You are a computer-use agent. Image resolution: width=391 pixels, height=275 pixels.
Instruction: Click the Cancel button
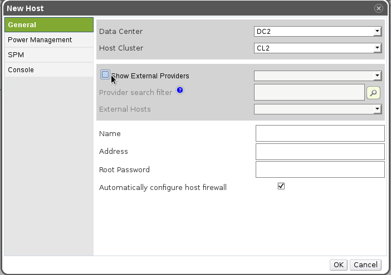coord(366,265)
